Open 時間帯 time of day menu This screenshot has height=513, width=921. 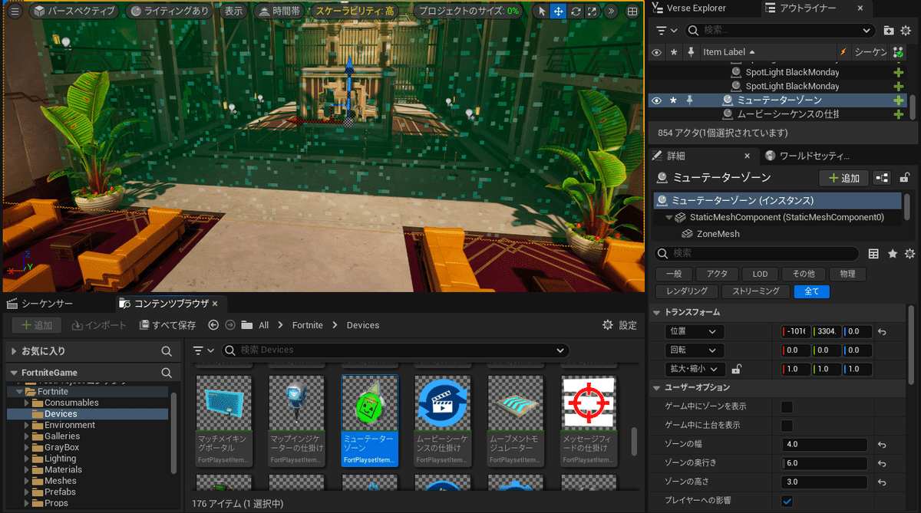[x=280, y=12]
